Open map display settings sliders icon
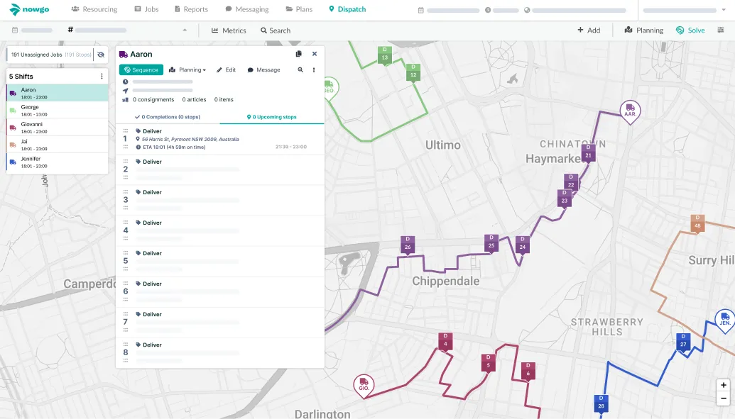Viewport: 735px width, 419px height. pos(721,30)
